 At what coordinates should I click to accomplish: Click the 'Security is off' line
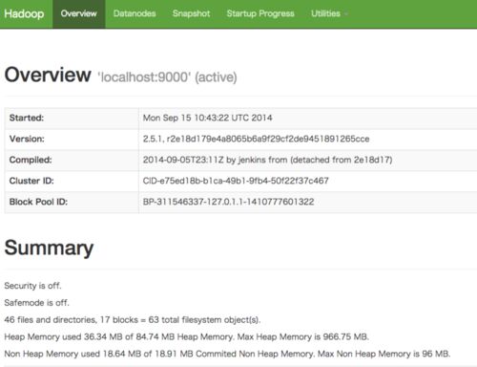tap(32, 286)
